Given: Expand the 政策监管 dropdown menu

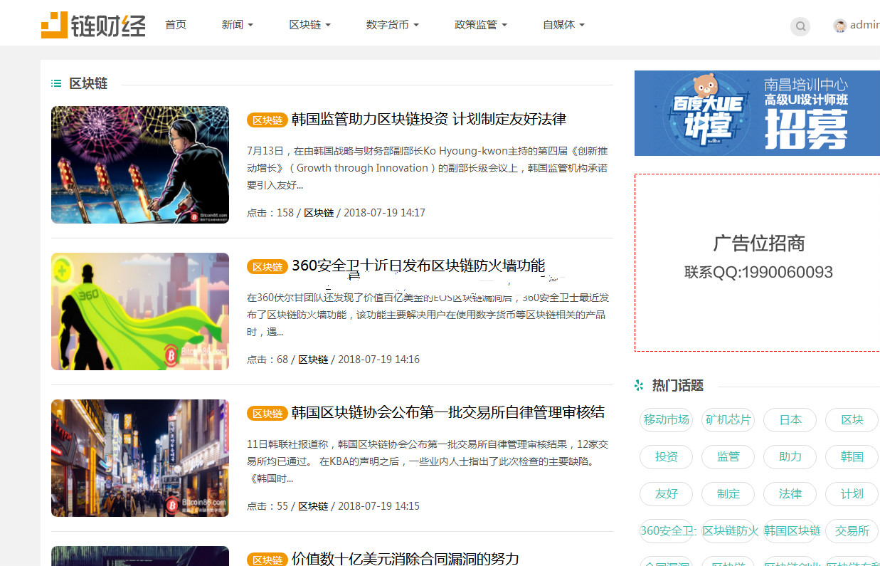Looking at the screenshot, I should tap(481, 24).
